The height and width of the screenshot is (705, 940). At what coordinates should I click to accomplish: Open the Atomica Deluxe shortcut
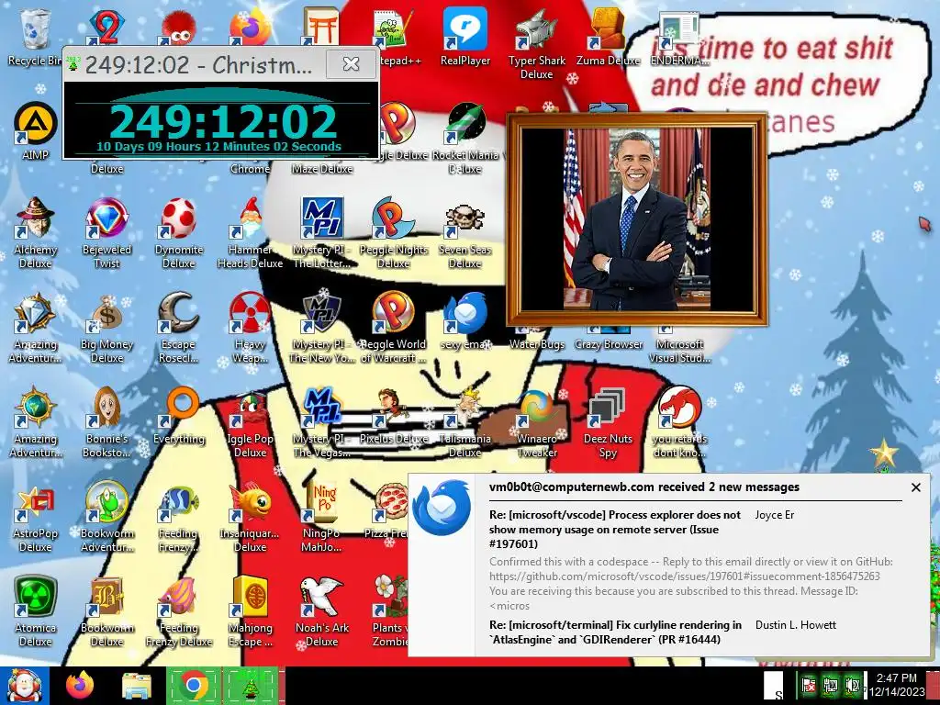(35, 611)
